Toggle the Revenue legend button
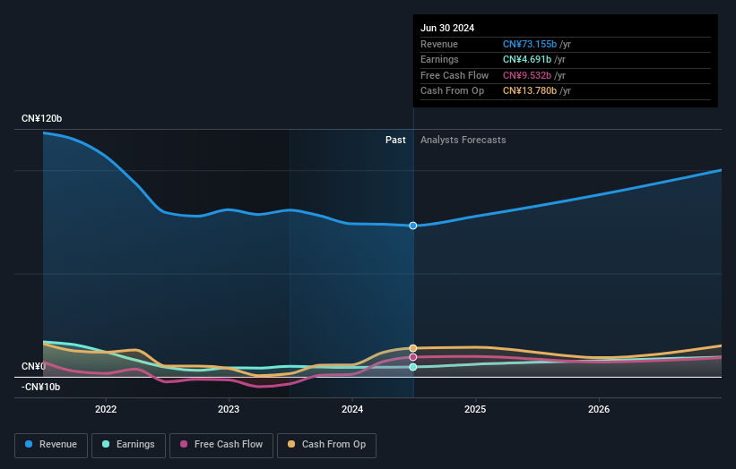The image size is (736, 469). pyautogui.click(x=51, y=445)
